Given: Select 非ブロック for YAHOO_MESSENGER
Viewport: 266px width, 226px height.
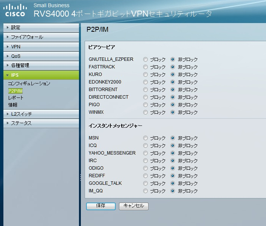Looking at the screenshot, I should coord(173,153).
